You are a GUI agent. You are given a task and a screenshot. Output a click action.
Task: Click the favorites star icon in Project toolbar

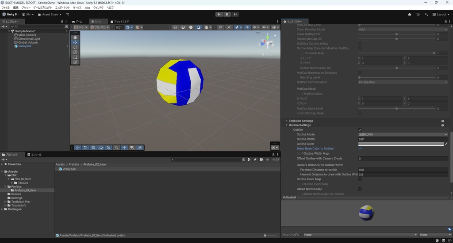pyautogui.click(x=268, y=159)
